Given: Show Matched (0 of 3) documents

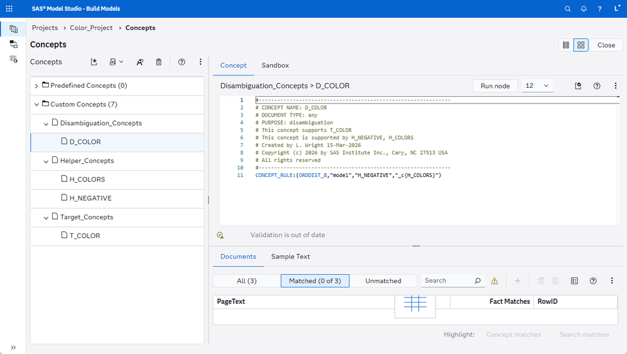Looking at the screenshot, I should click(315, 281).
